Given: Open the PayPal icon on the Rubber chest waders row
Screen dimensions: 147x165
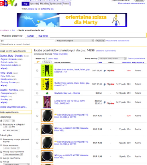Looking at the screenshot, I should [x=105, y=71].
